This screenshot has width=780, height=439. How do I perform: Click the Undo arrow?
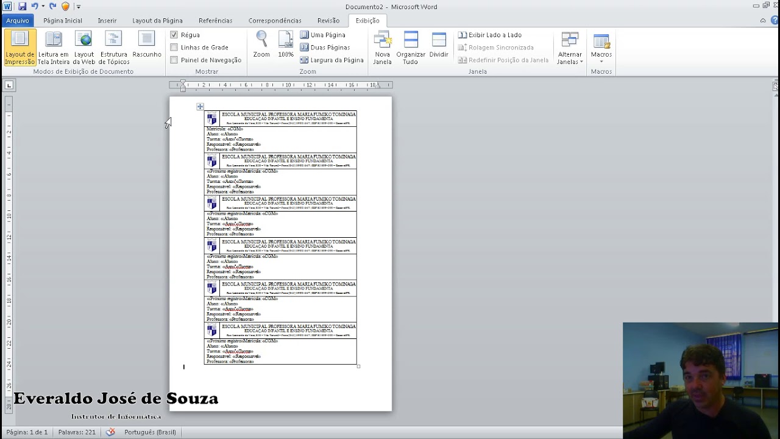click(x=35, y=7)
